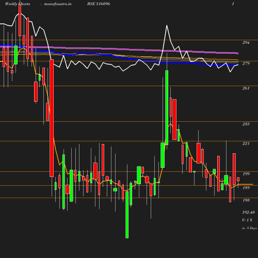Click the 192.40 last price value

tap(249, 212)
